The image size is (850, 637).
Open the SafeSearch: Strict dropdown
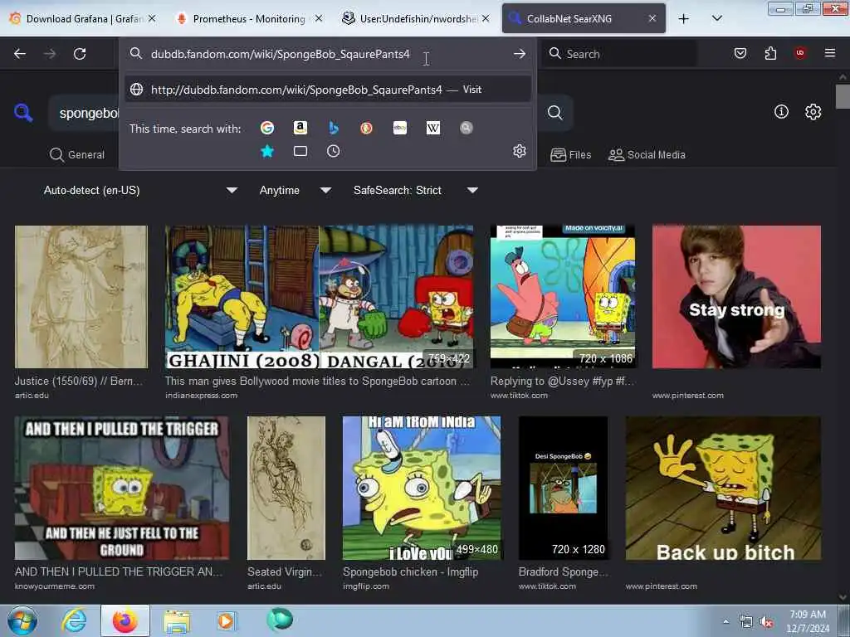416,190
